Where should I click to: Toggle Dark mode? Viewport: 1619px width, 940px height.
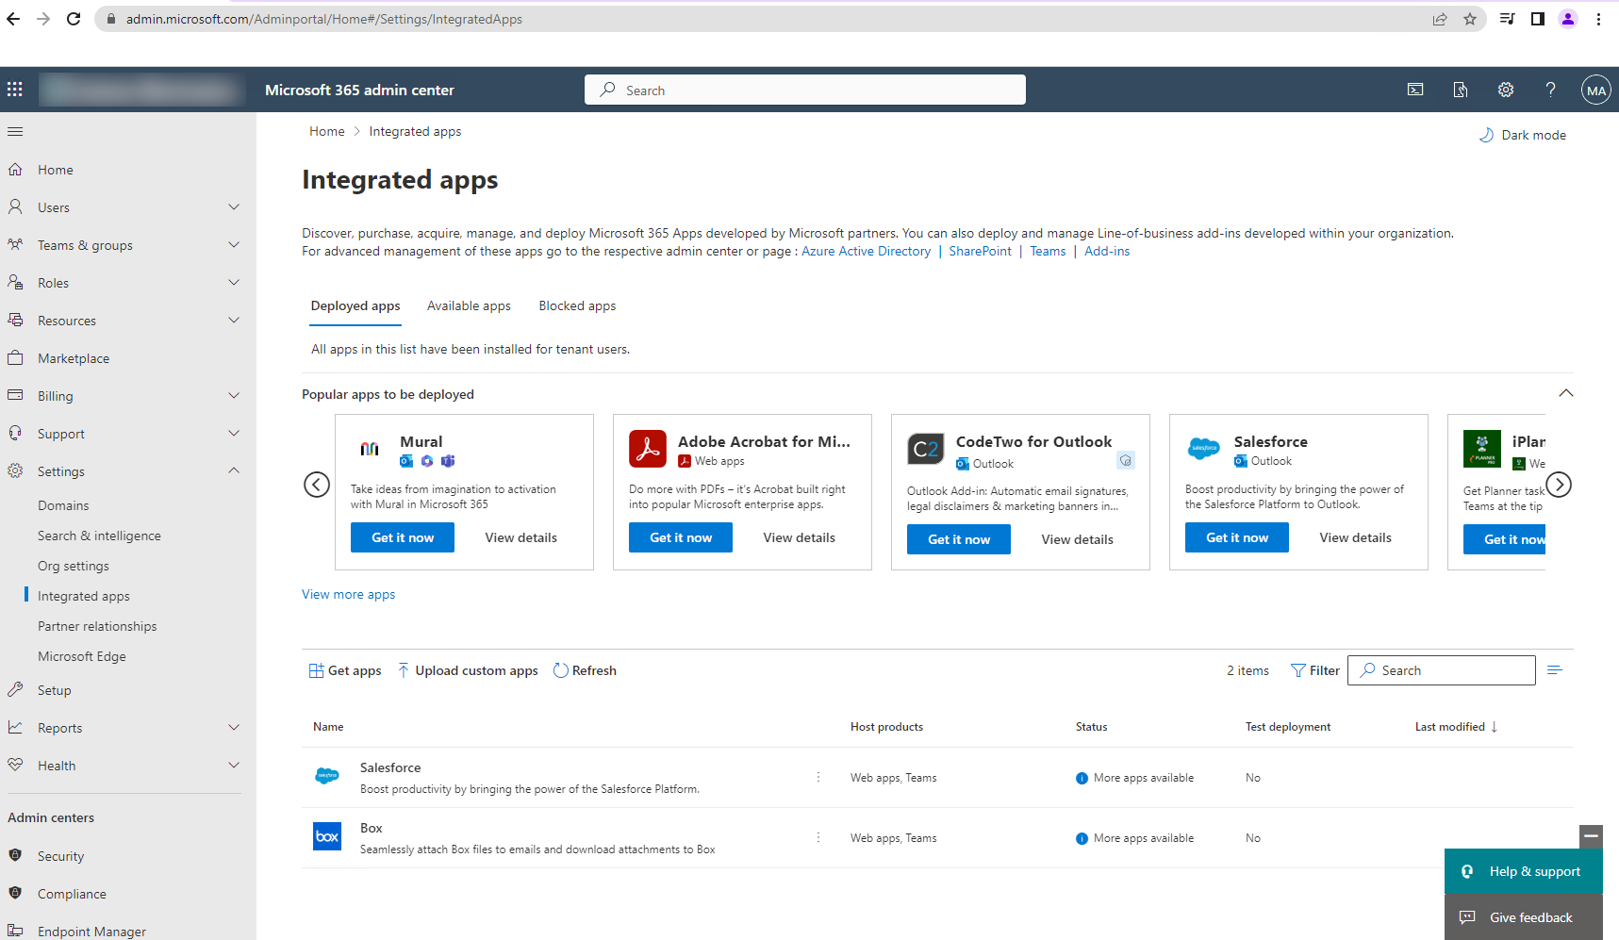1522,135
